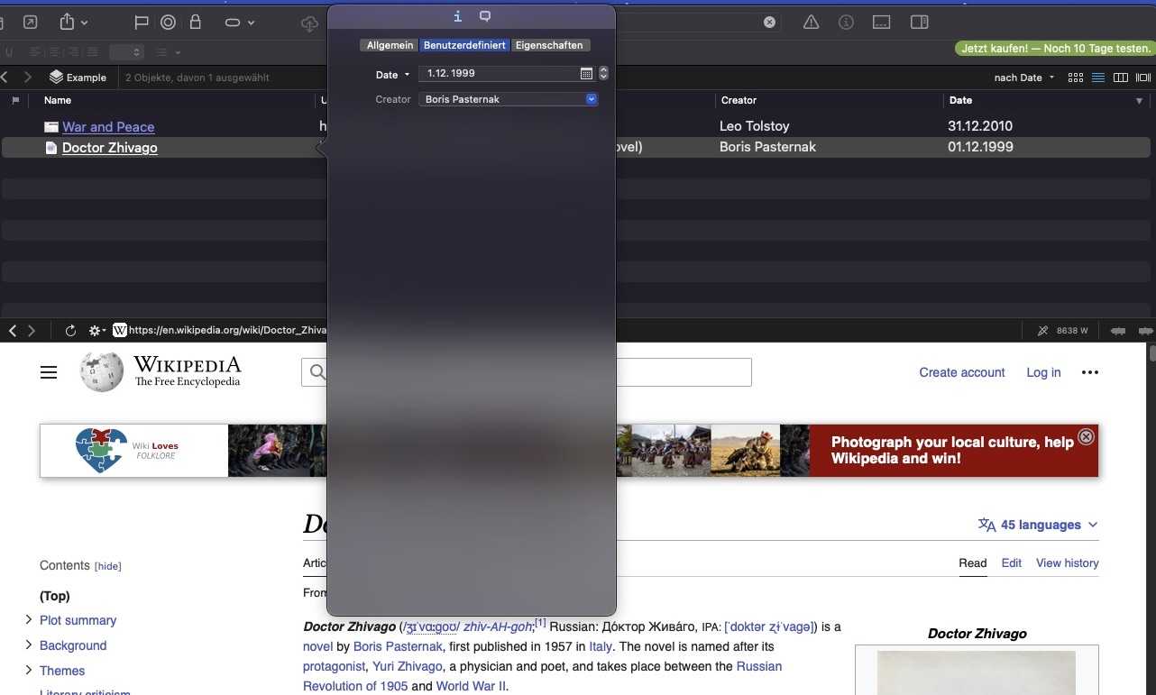The image size is (1156, 695).
Task: Toggle the lock icon in the toolbar
Action: [196, 23]
